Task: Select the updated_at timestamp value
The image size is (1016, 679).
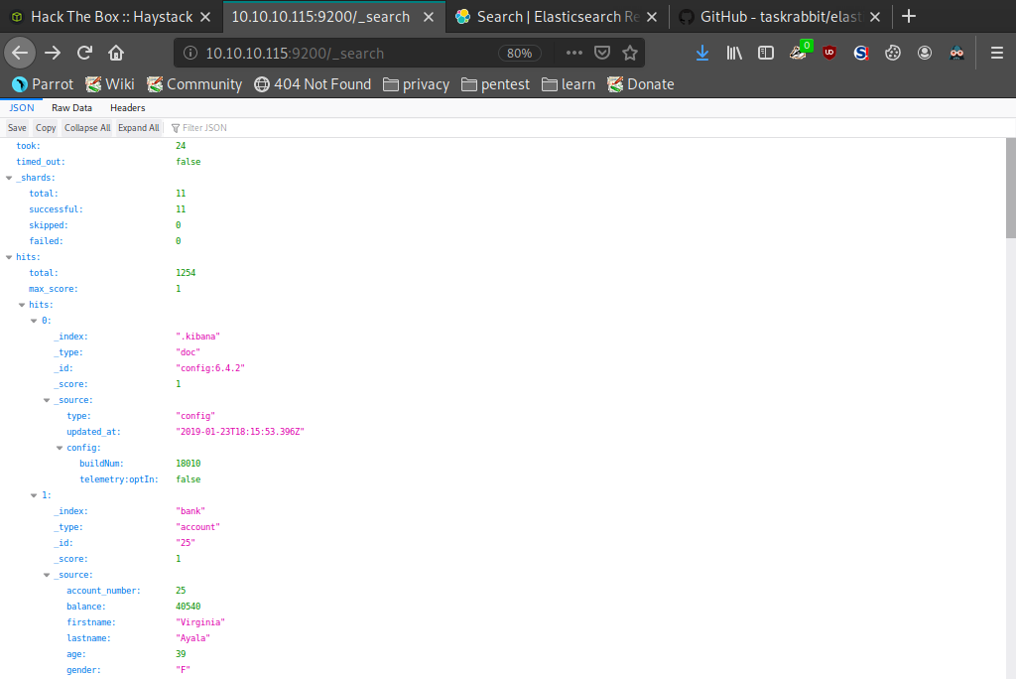Action: (240, 432)
